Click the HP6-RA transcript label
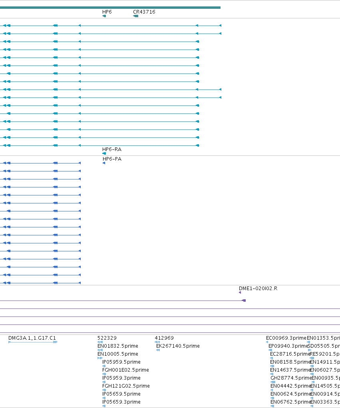Screen dimensions: 340x408 pos(112,149)
